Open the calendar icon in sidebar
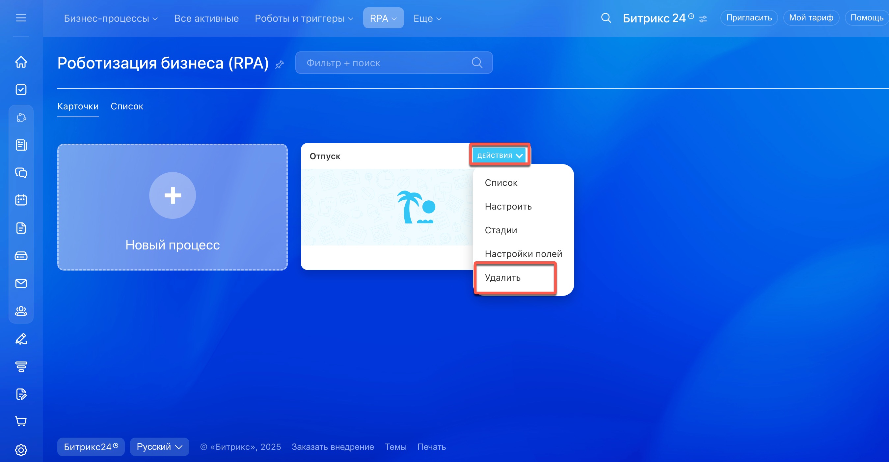The width and height of the screenshot is (889, 462). click(21, 200)
